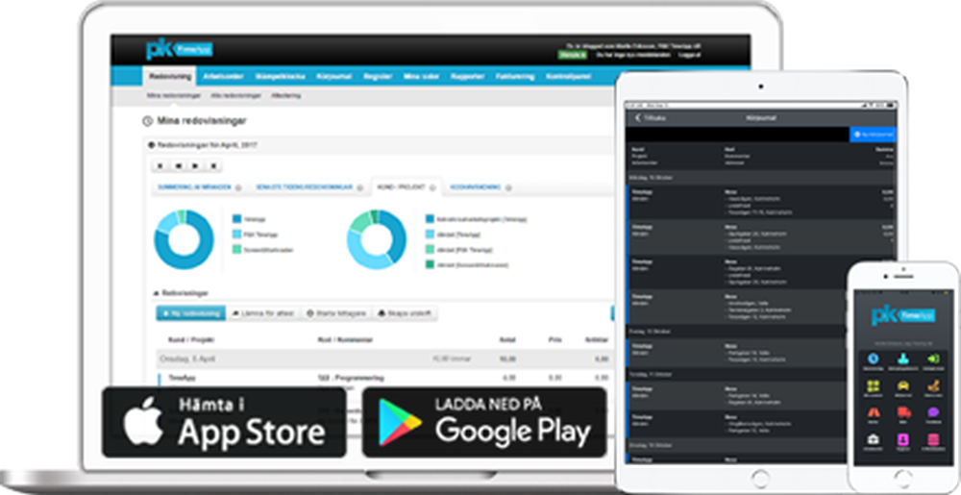The image size is (961, 495).
Task: Click the Kund / Projekt column header
Action: 191,339
